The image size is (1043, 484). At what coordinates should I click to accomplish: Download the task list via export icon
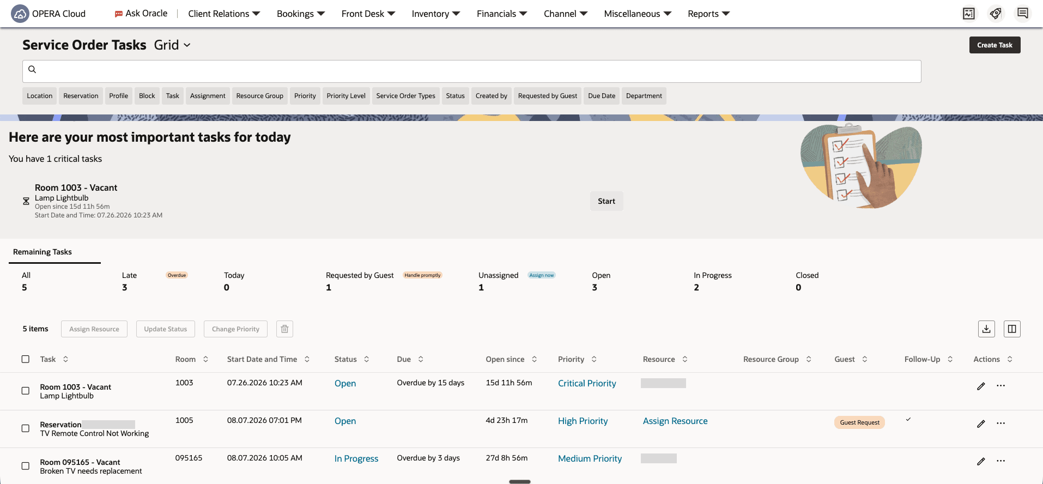[986, 329]
